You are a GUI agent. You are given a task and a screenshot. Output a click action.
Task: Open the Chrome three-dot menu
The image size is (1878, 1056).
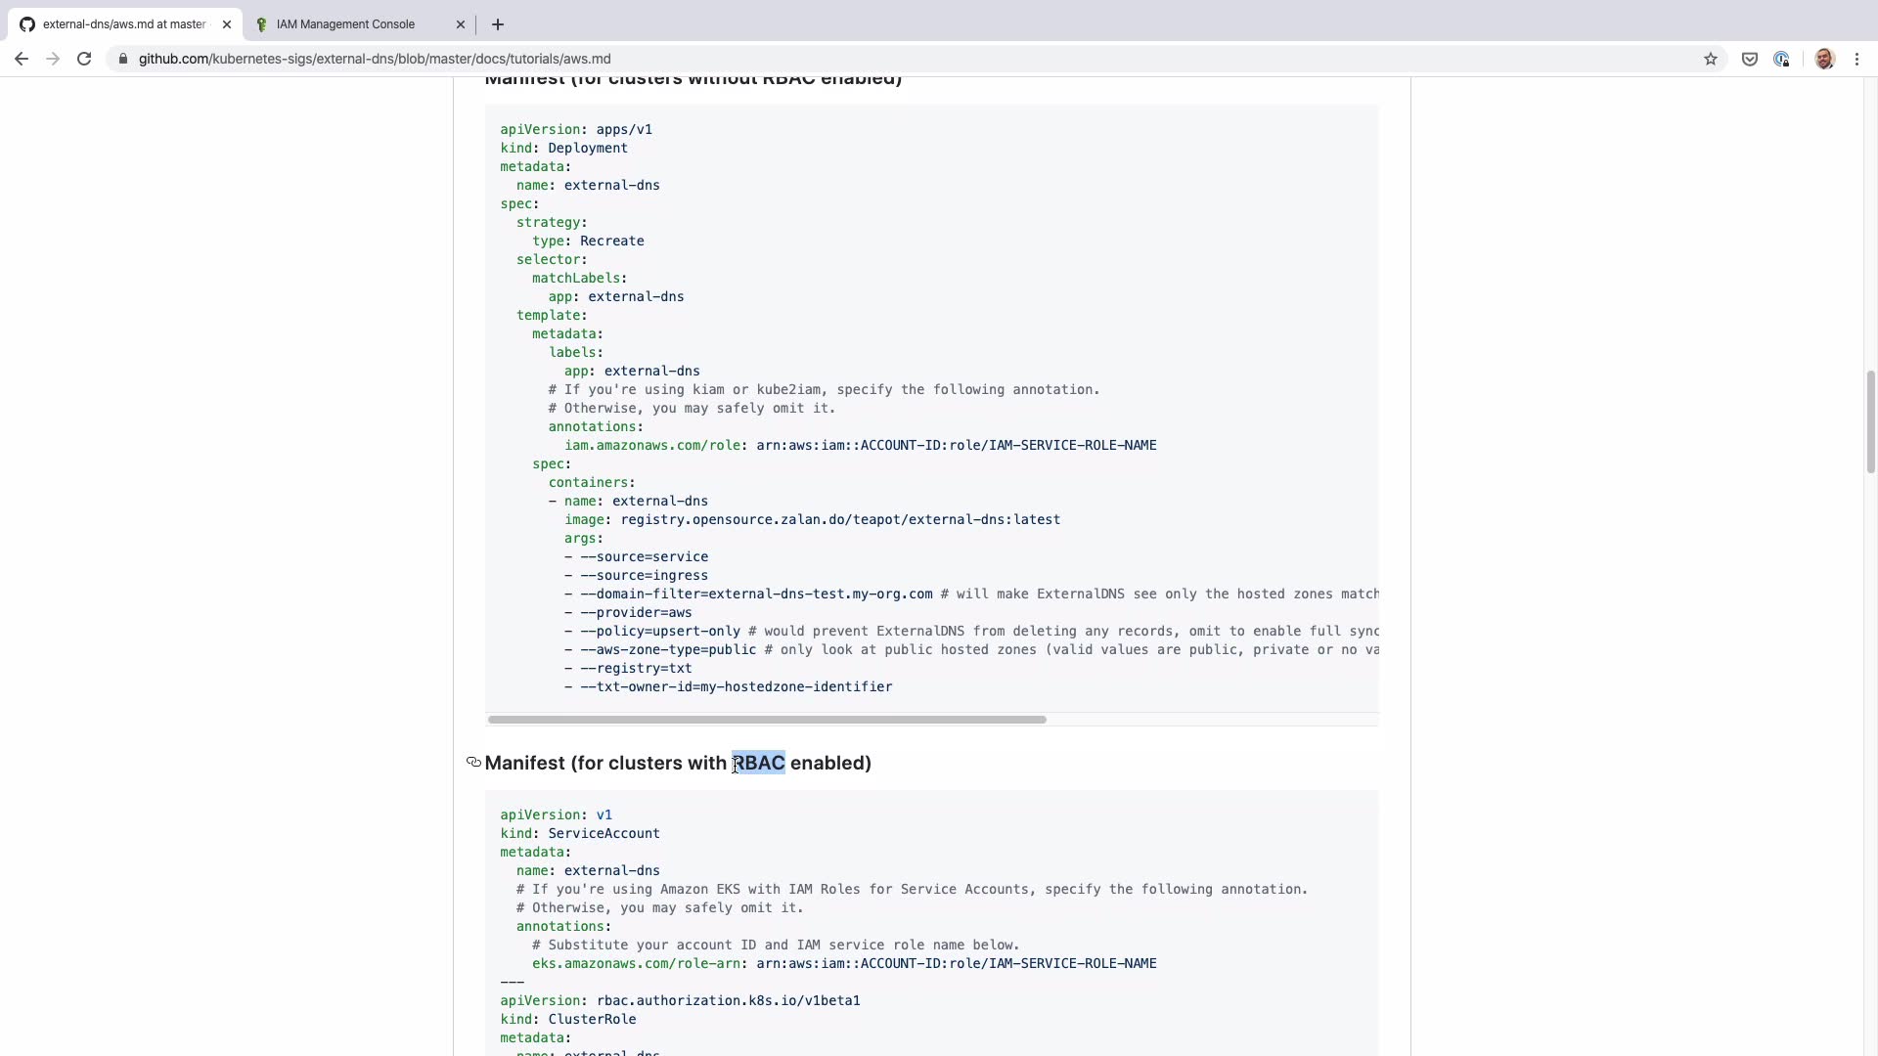click(x=1856, y=60)
